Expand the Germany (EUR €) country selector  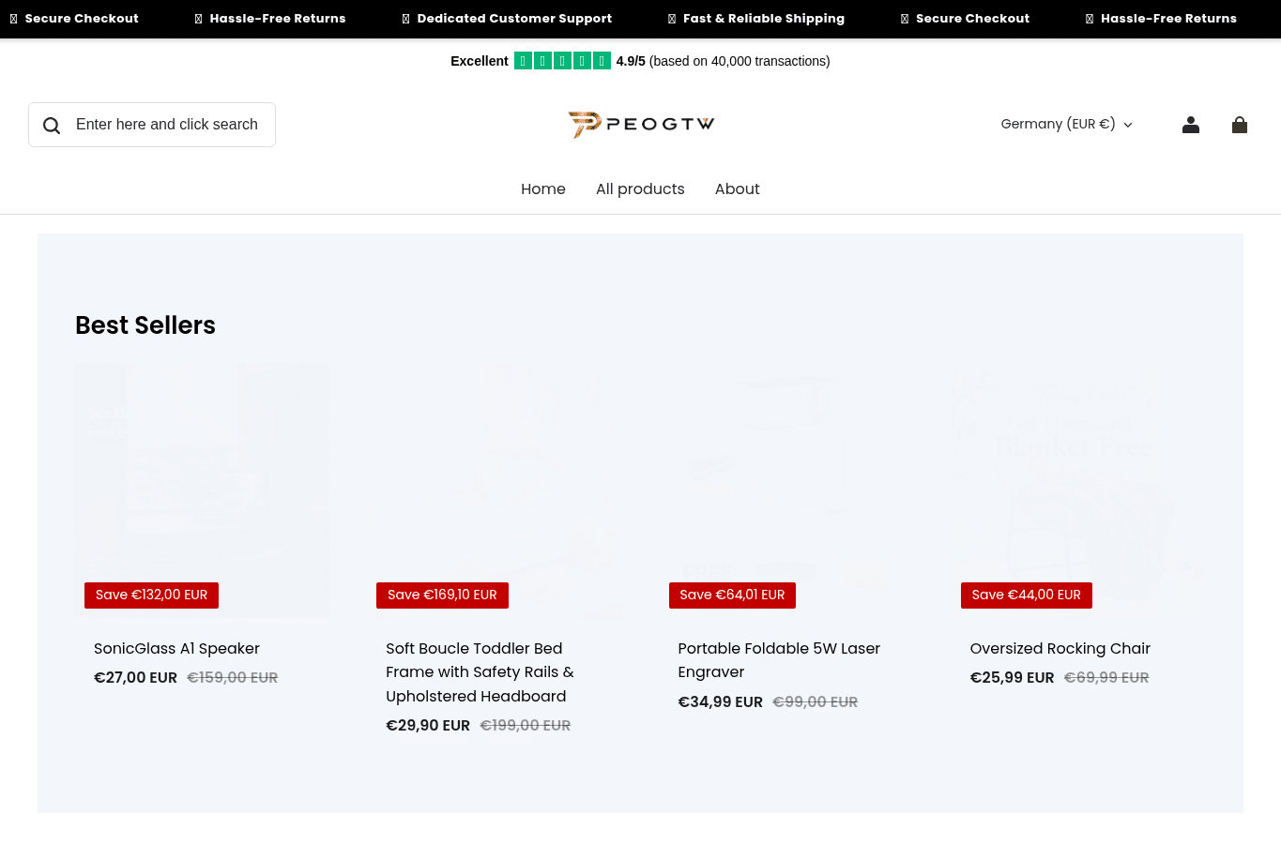(x=1067, y=124)
